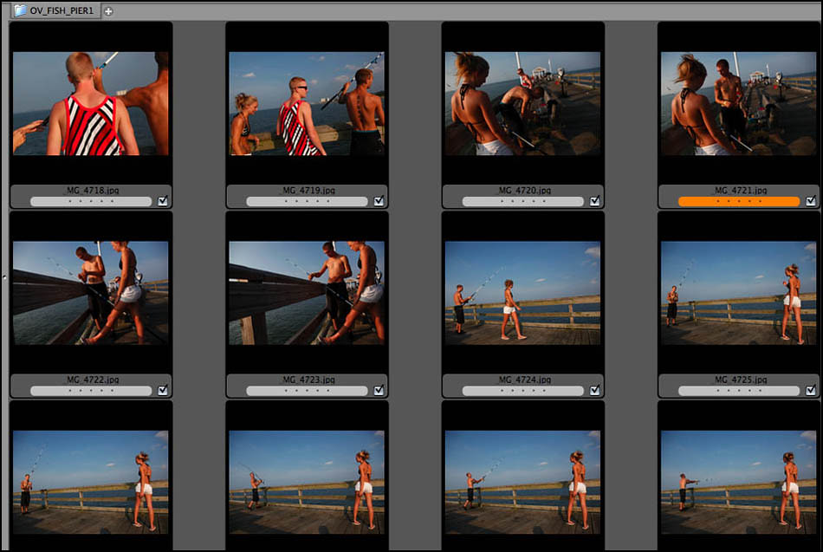
Task: Click the rating bar below _MG_4723.jpg
Action: point(307,391)
